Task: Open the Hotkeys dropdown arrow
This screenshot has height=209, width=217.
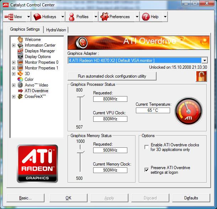Action: tap(63, 17)
